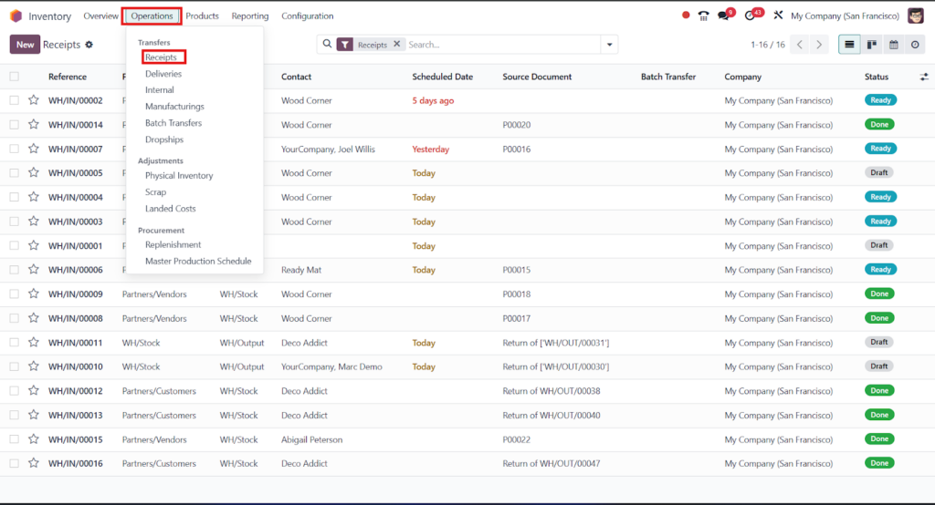This screenshot has height=505, width=935.
Task: Focus the Search input field
Action: (x=502, y=45)
